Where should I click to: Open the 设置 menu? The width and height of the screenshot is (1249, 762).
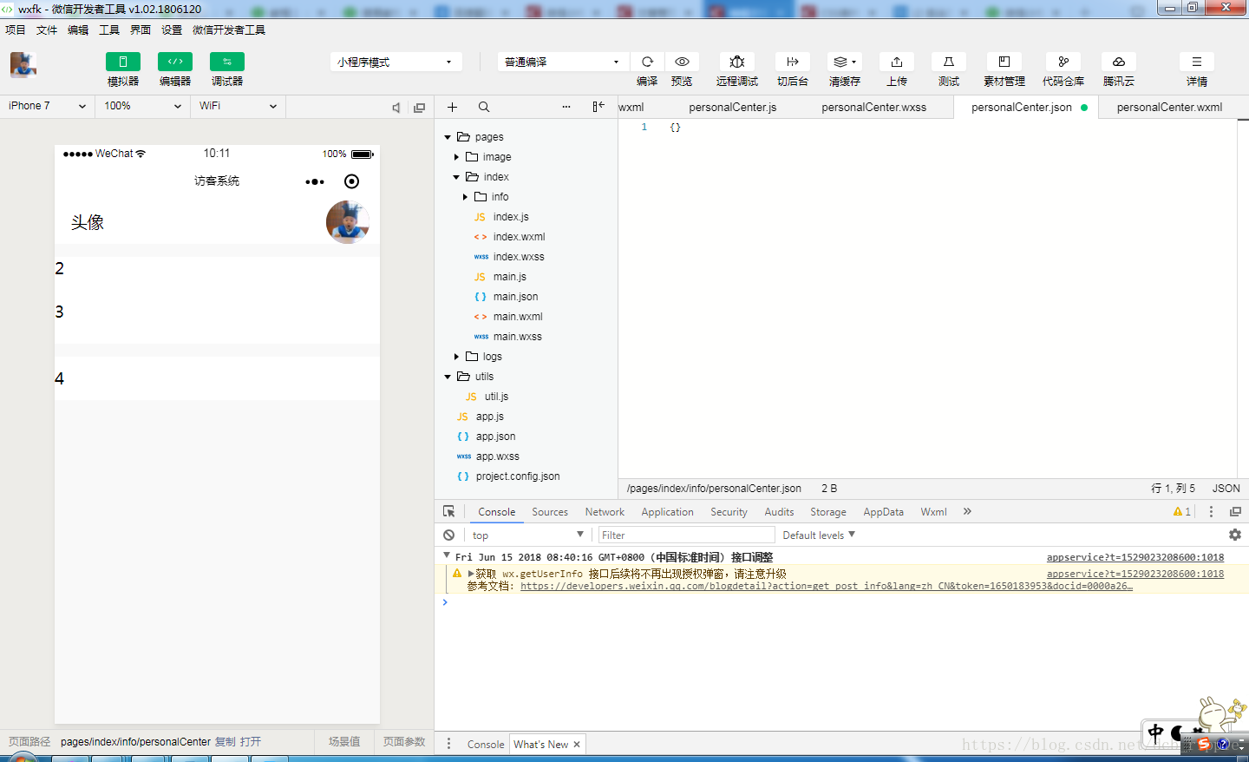coord(172,30)
